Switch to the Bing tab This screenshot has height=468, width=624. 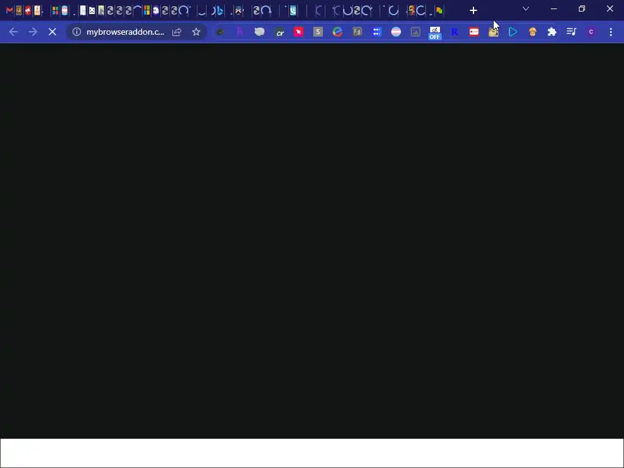[x=219, y=11]
